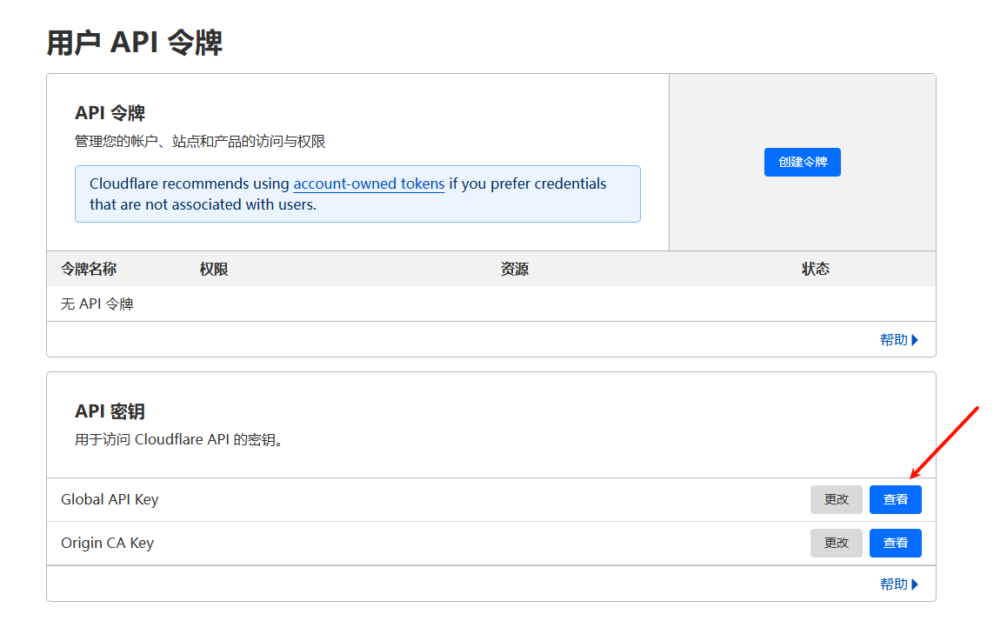Select the 资源 column header
Screen dimensions: 1007x641
tap(515, 269)
